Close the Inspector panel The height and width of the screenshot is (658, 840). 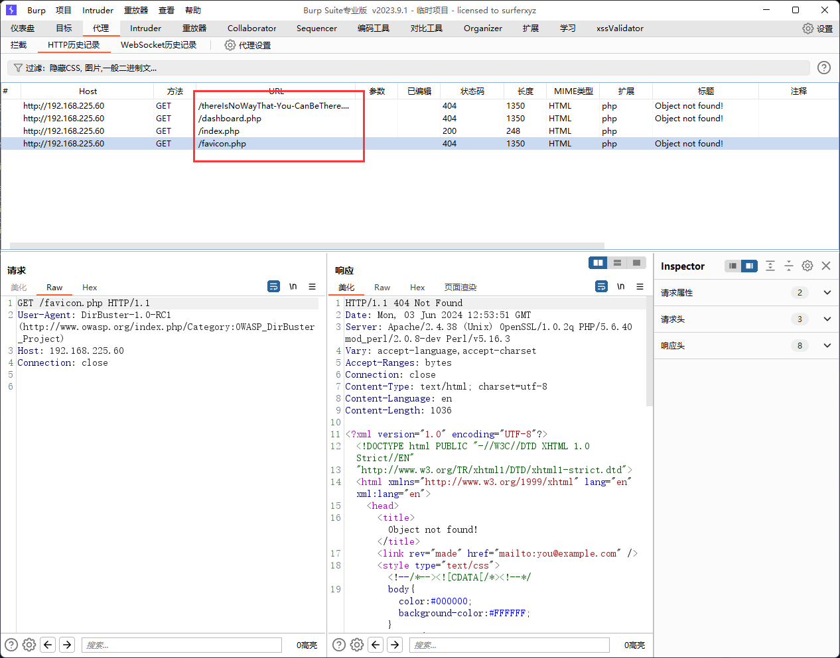pos(826,266)
